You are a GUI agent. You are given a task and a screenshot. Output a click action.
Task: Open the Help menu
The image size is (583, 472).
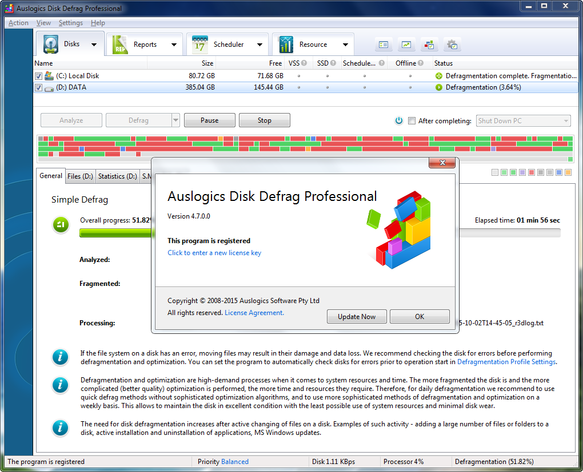pos(98,23)
